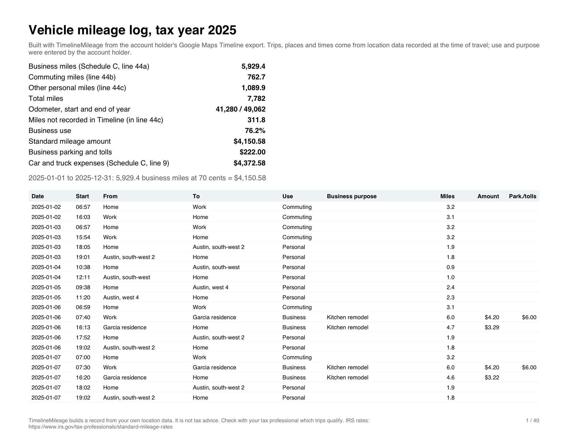
Task: Click the 70 cents rate summary line
Action: coord(147,178)
